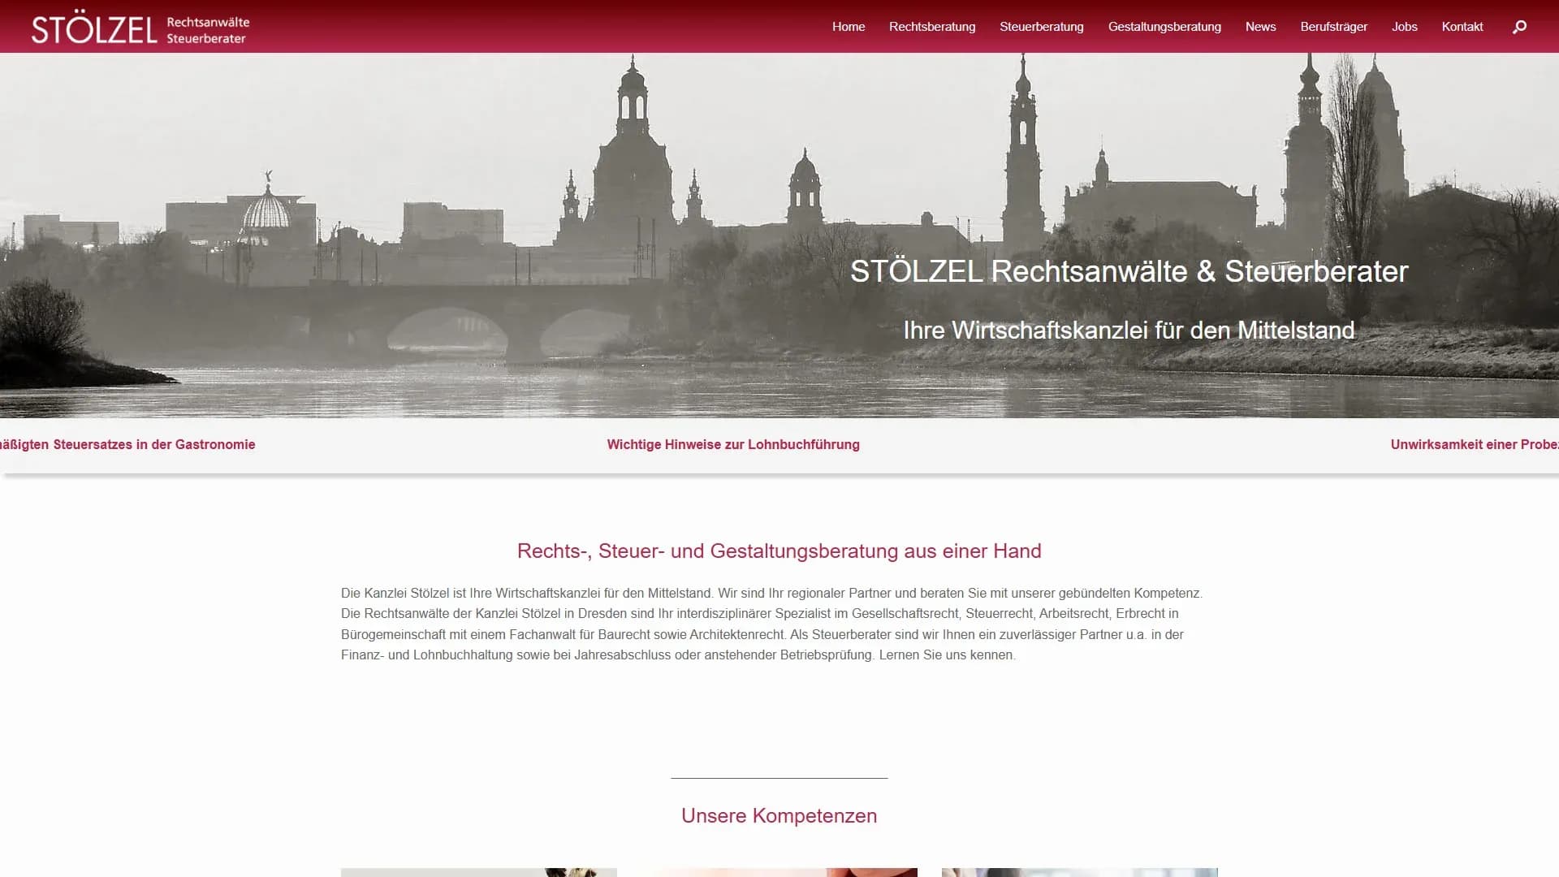Click the 'Unsere Kompetenzen' heading
The image size is (1559, 877).
(x=779, y=816)
